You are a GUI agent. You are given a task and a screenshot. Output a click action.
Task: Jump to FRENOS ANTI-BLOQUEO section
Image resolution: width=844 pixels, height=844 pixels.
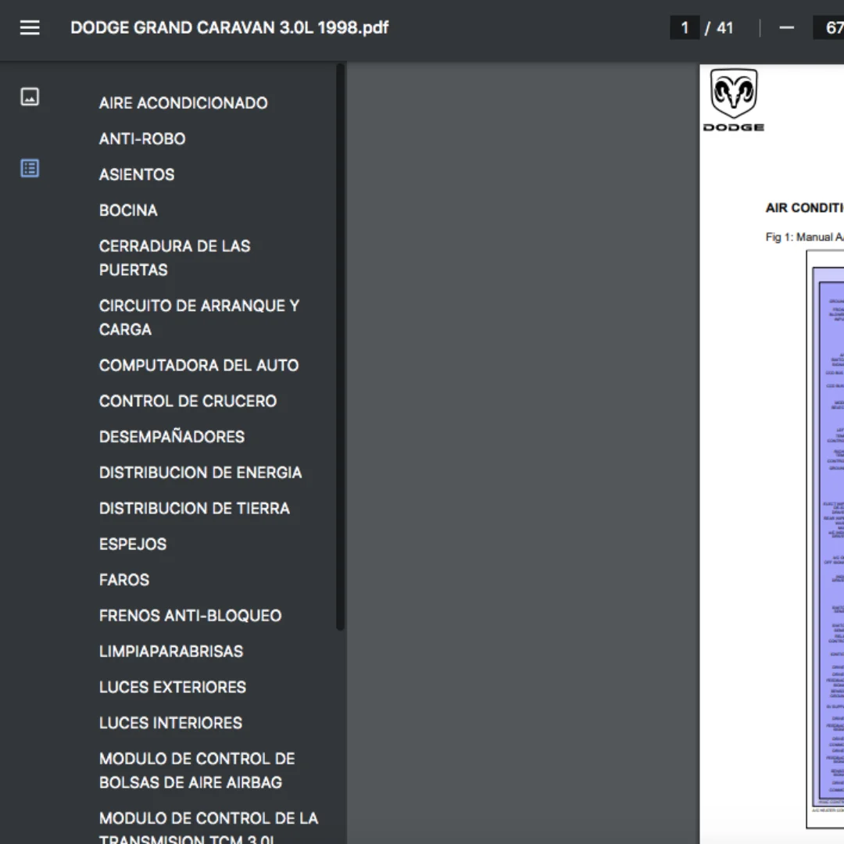coord(190,615)
